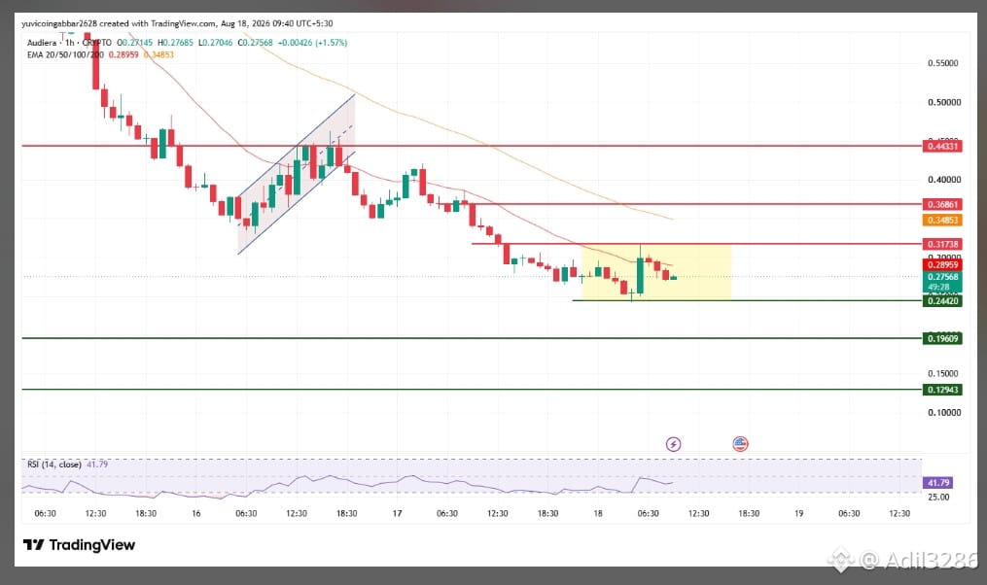Click the 0.55000 price axis tick

[x=943, y=63]
